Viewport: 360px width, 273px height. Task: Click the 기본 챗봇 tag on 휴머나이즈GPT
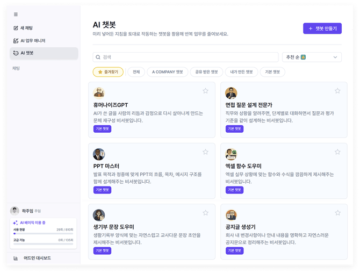pyautogui.click(x=103, y=129)
